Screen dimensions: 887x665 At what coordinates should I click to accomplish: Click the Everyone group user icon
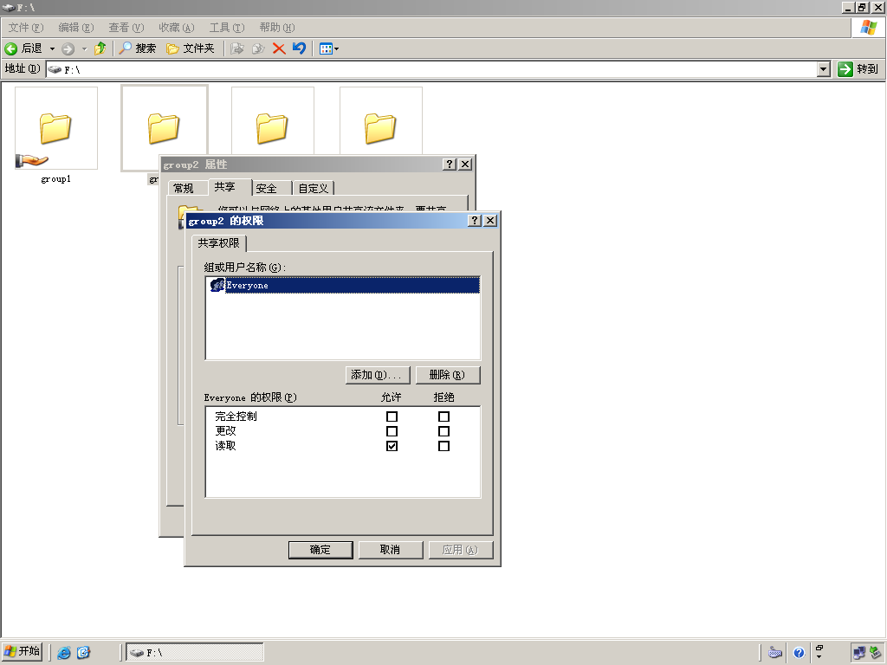click(217, 285)
